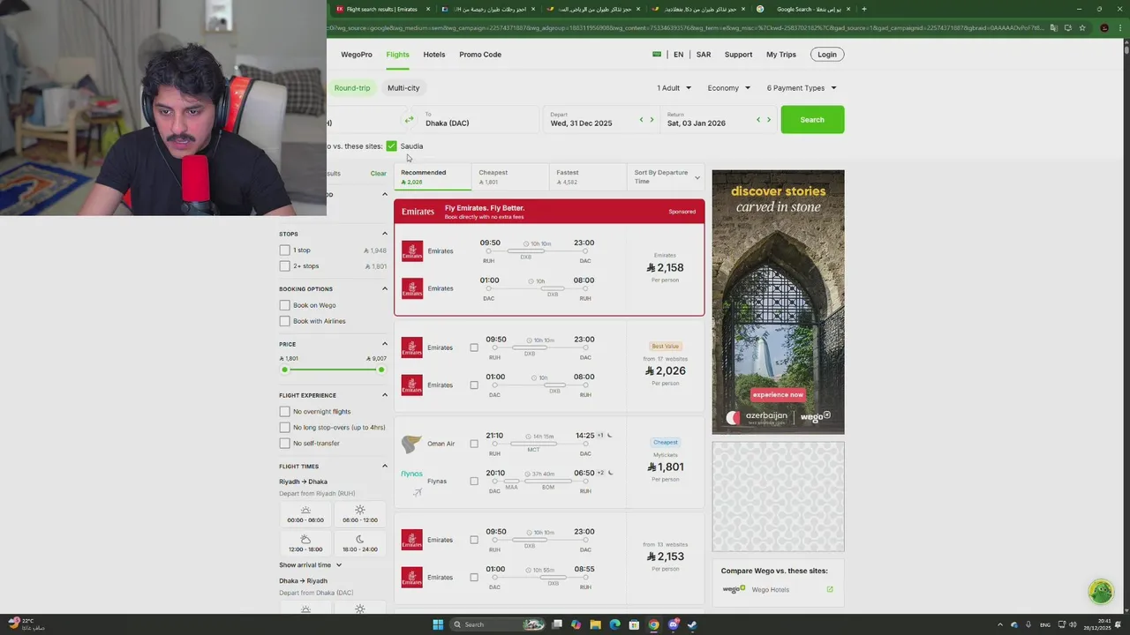The width and height of the screenshot is (1130, 635).
Task: Collapse the Booking Options section
Action: (x=385, y=288)
